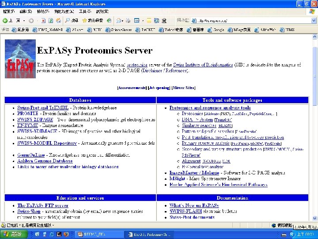Open the Tools (T) menu
The width and height of the screenshot is (318, 239).
(85, 12)
